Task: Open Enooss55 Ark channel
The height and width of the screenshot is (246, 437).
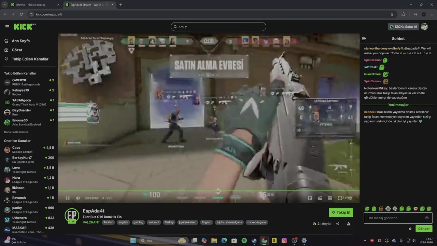Action: (x=29, y=122)
